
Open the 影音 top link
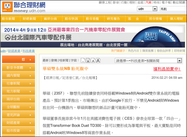click(x=116, y=2)
